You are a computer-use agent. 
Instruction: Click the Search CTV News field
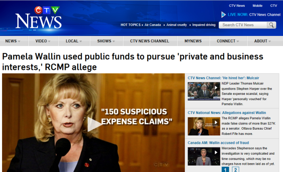[x=243, y=25]
